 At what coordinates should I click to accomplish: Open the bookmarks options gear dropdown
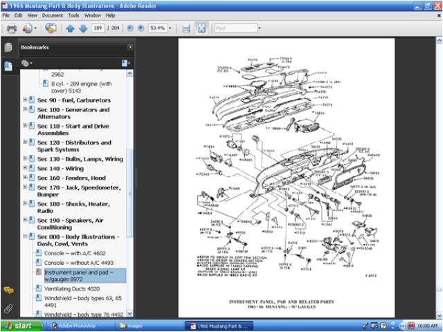26,63
